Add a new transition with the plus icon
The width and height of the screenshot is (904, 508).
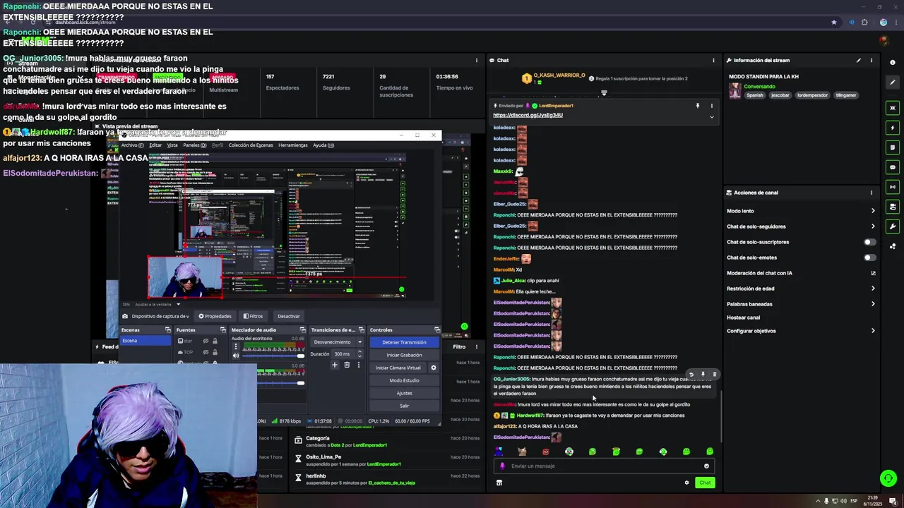335,365
